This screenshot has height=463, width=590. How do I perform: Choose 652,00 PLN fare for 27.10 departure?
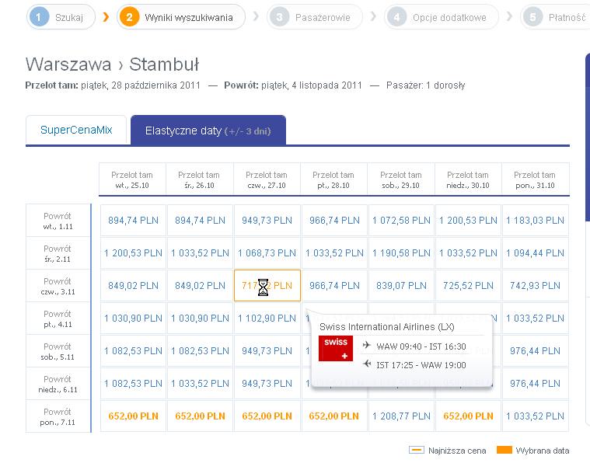[267, 416]
